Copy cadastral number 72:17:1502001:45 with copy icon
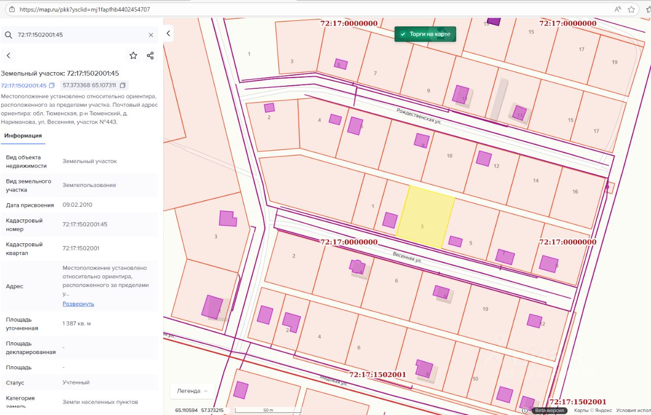Image resolution: width=651 pixels, height=415 pixels. tap(52, 85)
